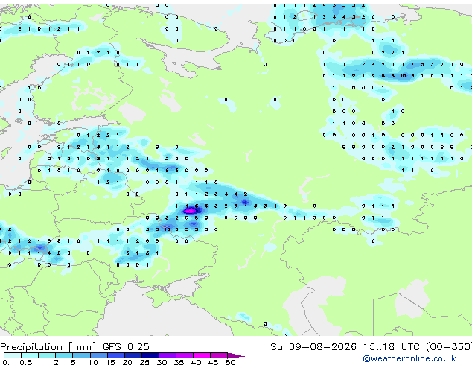The width and height of the screenshot is (472, 365).
Task: Click the 20–25 mm legend color swatch
Action: pyautogui.click(x=133, y=355)
